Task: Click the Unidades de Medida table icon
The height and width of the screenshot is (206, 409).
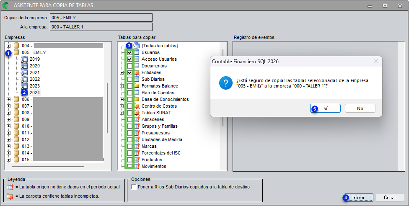Action: [x=137, y=139]
